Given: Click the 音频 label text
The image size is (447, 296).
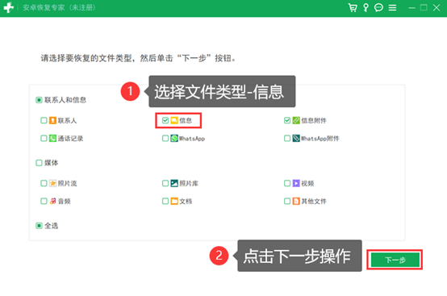Looking at the screenshot, I should pos(64,201).
